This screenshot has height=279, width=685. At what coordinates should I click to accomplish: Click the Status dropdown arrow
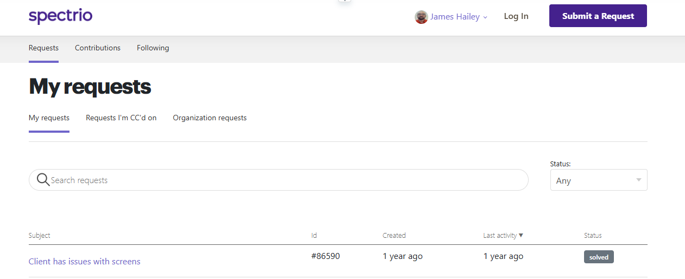pyautogui.click(x=639, y=180)
